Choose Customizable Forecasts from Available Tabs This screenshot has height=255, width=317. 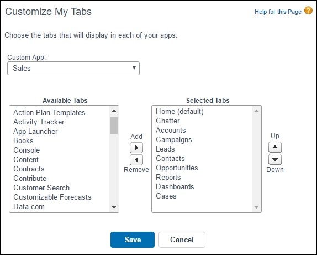point(52,197)
